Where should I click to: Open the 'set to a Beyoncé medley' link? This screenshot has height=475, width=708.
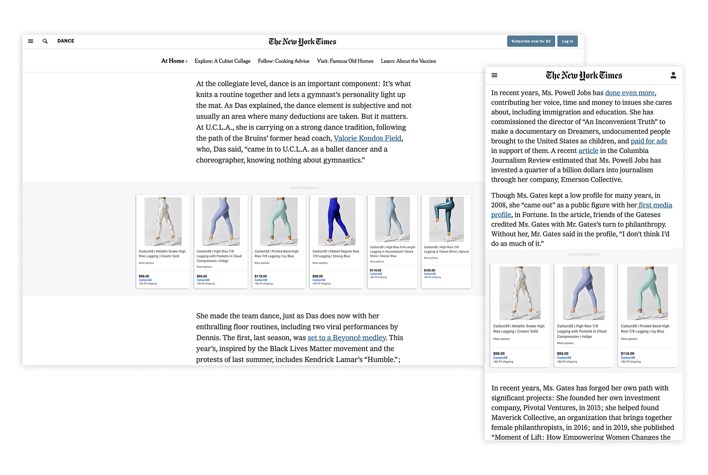pyautogui.click(x=347, y=338)
